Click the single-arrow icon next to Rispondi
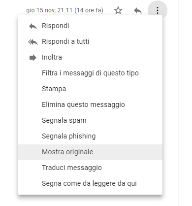The width and height of the screenshot is (192, 206). [x=33, y=26]
